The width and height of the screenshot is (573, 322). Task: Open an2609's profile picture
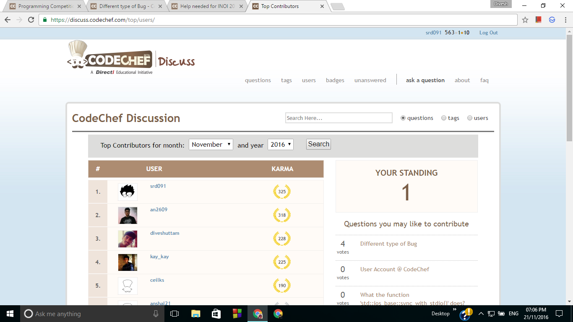128,215
